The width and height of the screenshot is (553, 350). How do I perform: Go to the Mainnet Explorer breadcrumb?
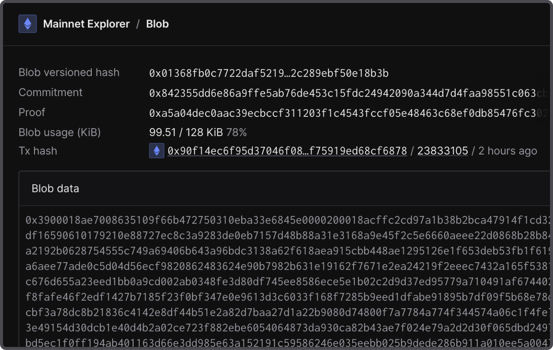click(x=86, y=24)
